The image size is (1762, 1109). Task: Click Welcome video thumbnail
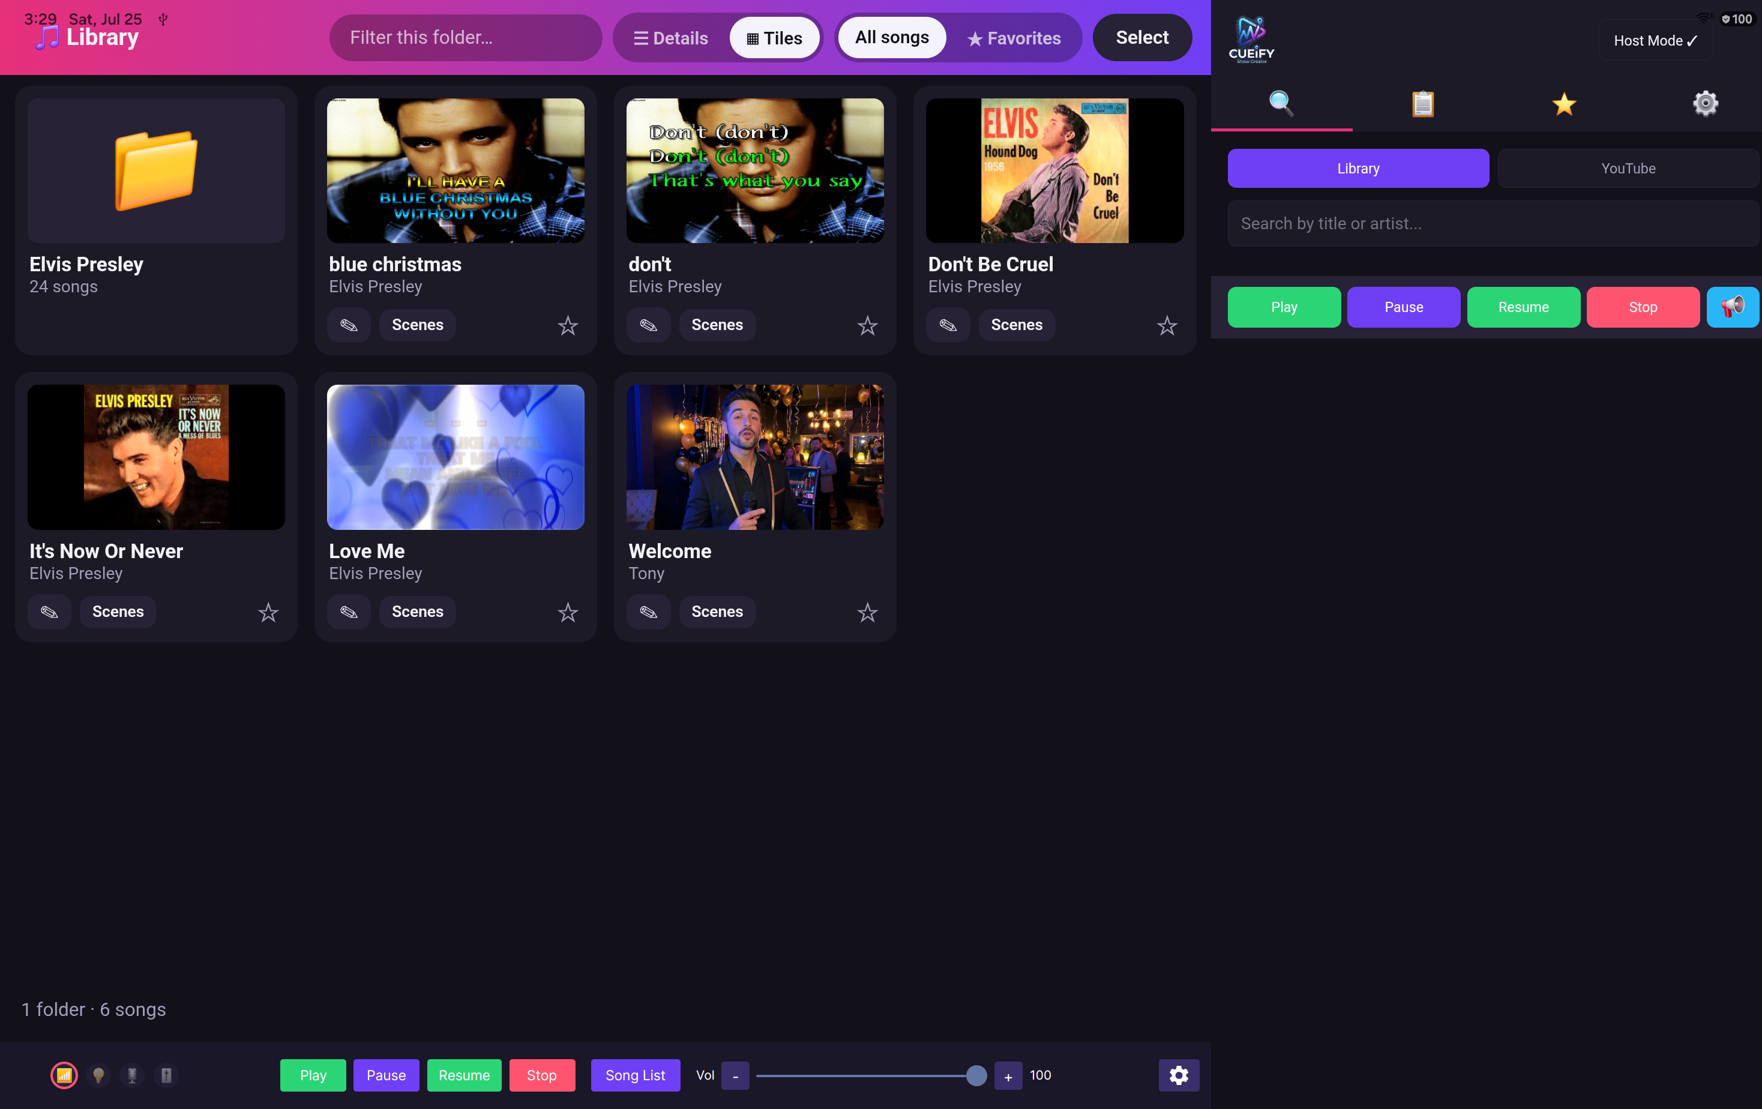[755, 457]
